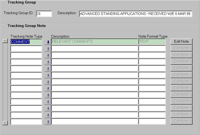Click the empty second-row Description field
Viewport: 200px width, 135px height.
click(x=94, y=48)
